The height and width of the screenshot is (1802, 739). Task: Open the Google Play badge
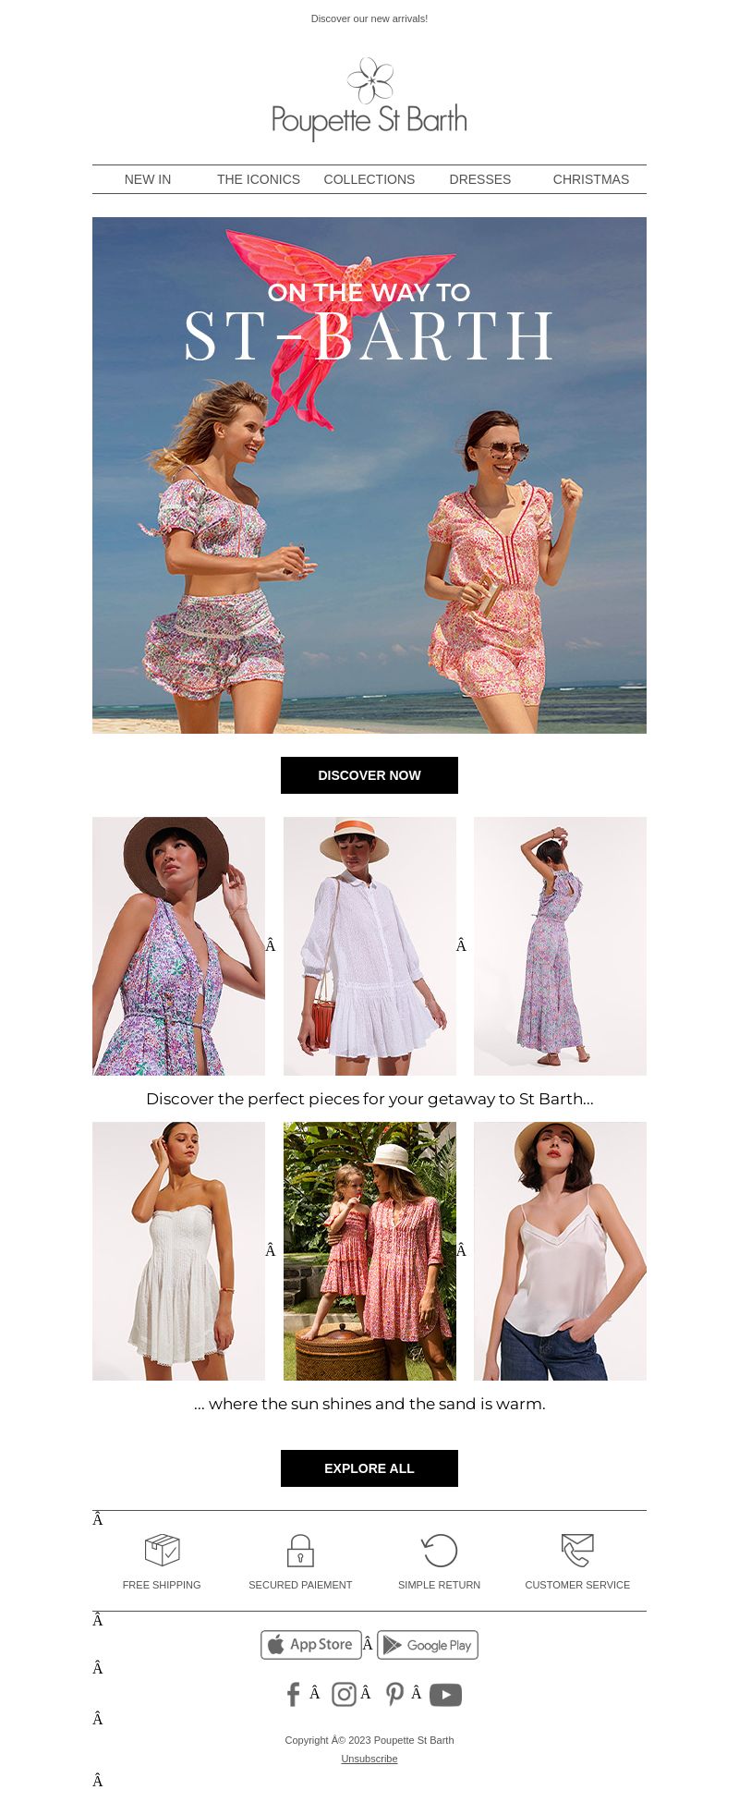428,1644
